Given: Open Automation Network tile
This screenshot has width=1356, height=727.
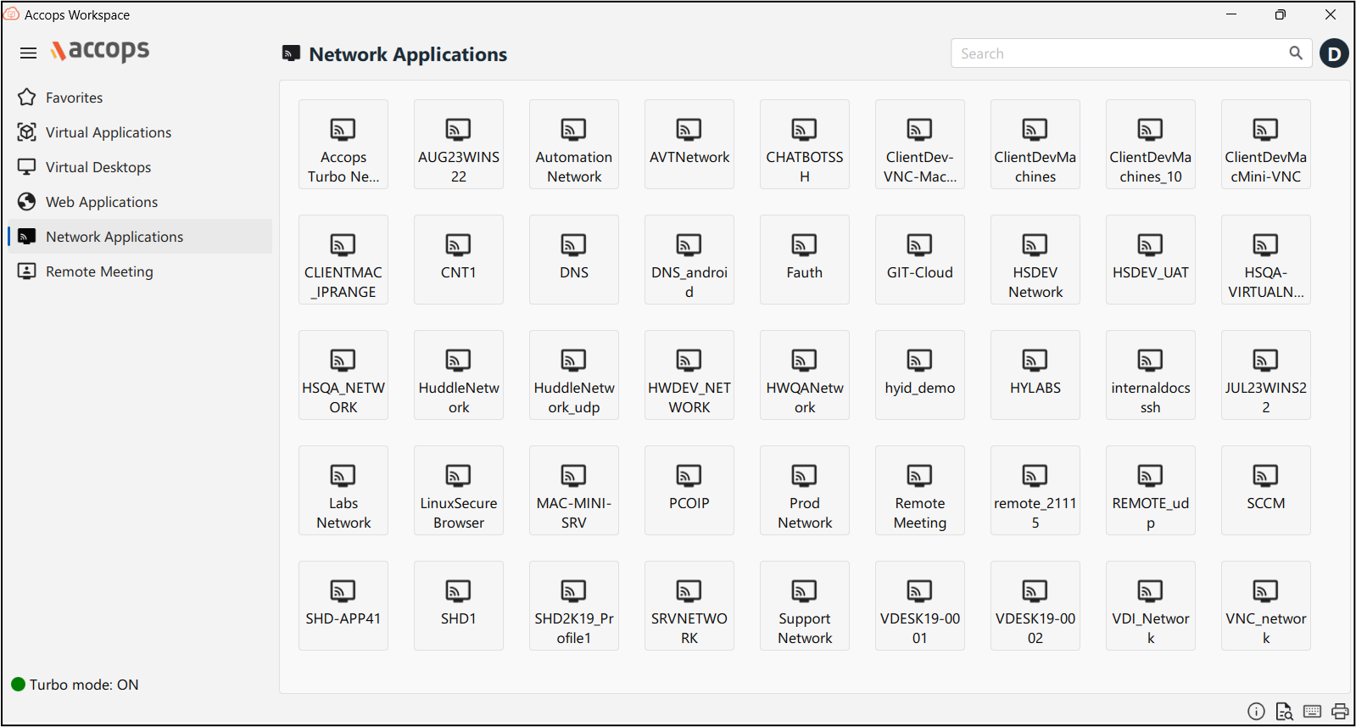Looking at the screenshot, I should pyautogui.click(x=574, y=144).
